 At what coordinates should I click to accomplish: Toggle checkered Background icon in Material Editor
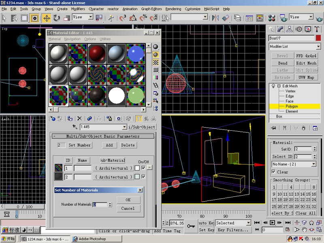point(156,62)
